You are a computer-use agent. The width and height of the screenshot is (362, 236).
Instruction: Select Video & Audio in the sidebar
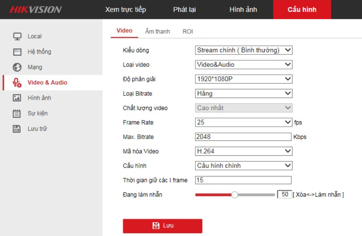(47, 82)
